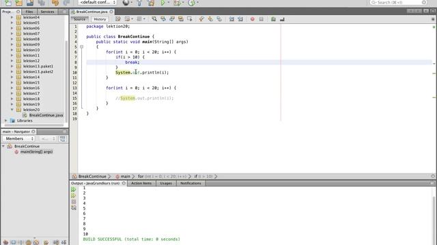Open Members dropdown in Navigator
Screen dimensions: 437x245
click(x=18, y=139)
